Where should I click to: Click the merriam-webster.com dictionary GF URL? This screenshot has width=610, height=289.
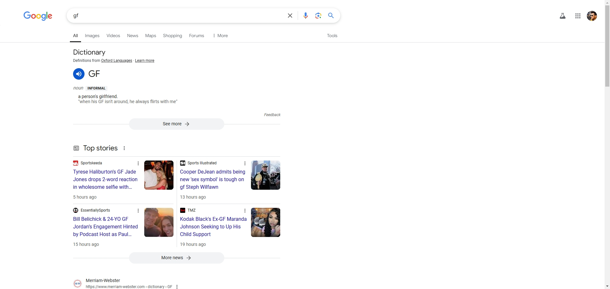[x=129, y=287]
